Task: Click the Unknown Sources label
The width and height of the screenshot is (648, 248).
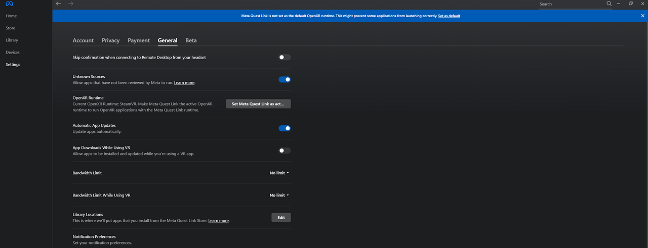Action: pos(89,76)
